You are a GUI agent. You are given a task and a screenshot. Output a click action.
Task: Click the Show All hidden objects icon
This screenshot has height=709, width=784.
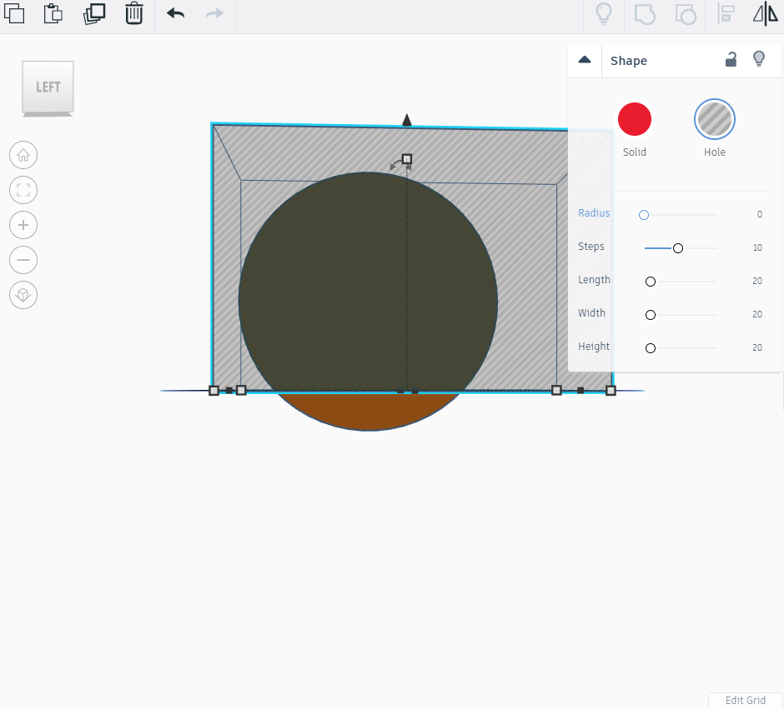click(604, 14)
